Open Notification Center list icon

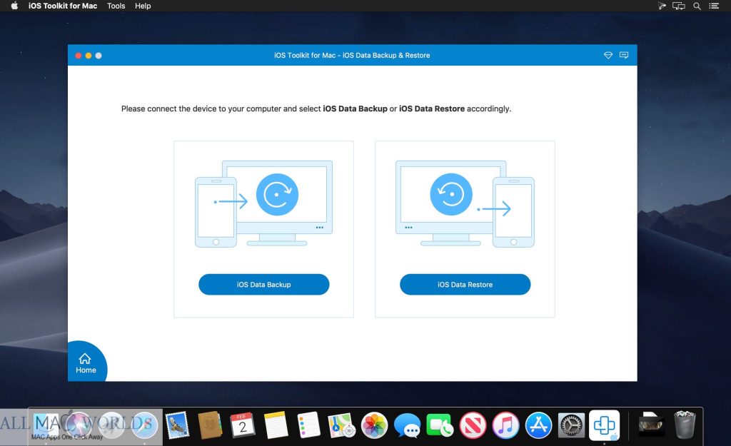[714, 6]
